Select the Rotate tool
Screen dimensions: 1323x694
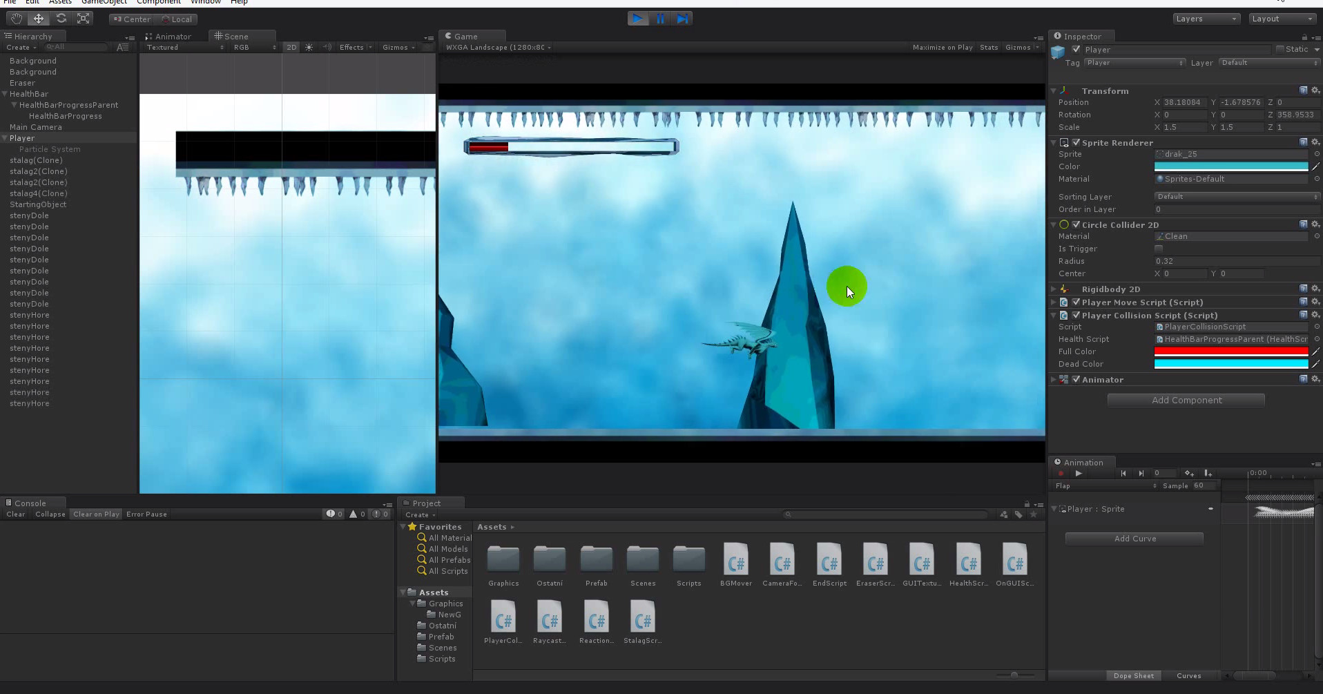coord(61,19)
